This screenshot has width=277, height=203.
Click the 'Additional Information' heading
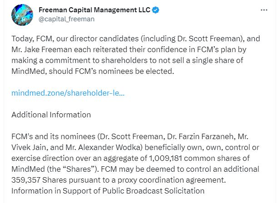(x=51, y=115)
